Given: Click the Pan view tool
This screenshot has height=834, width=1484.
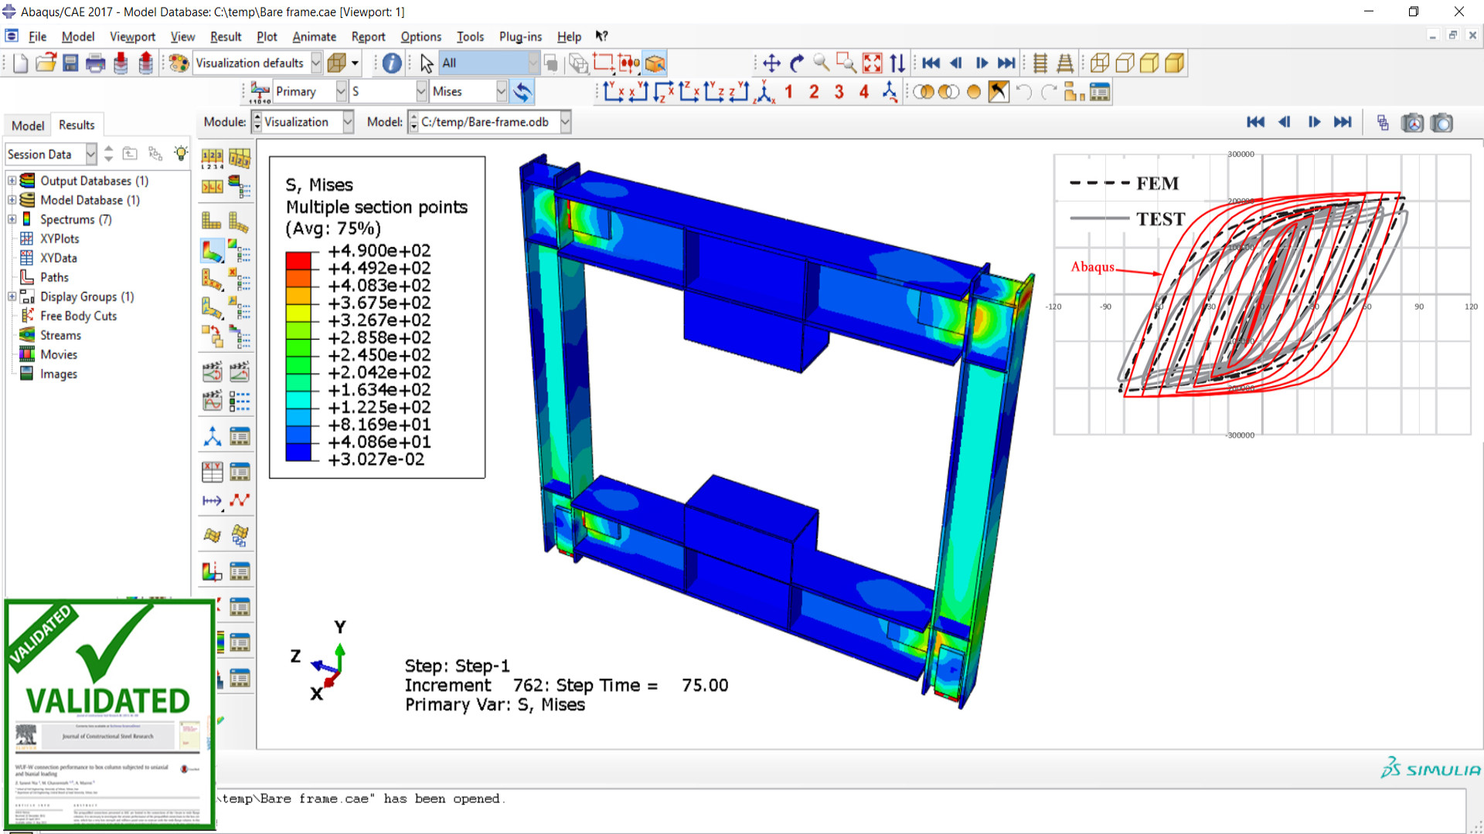Looking at the screenshot, I should point(771,63).
